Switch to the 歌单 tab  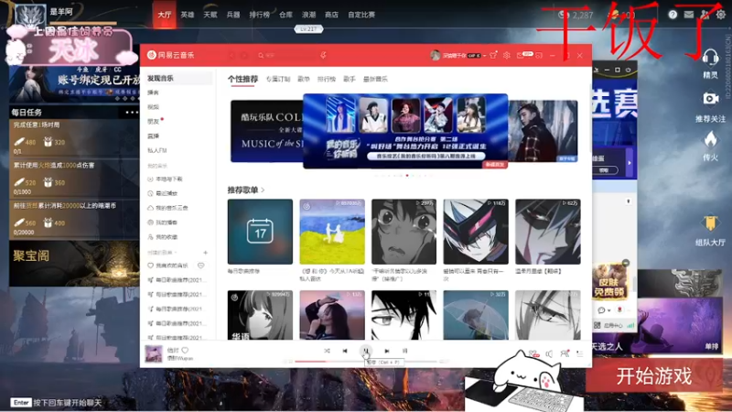coord(304,79)
